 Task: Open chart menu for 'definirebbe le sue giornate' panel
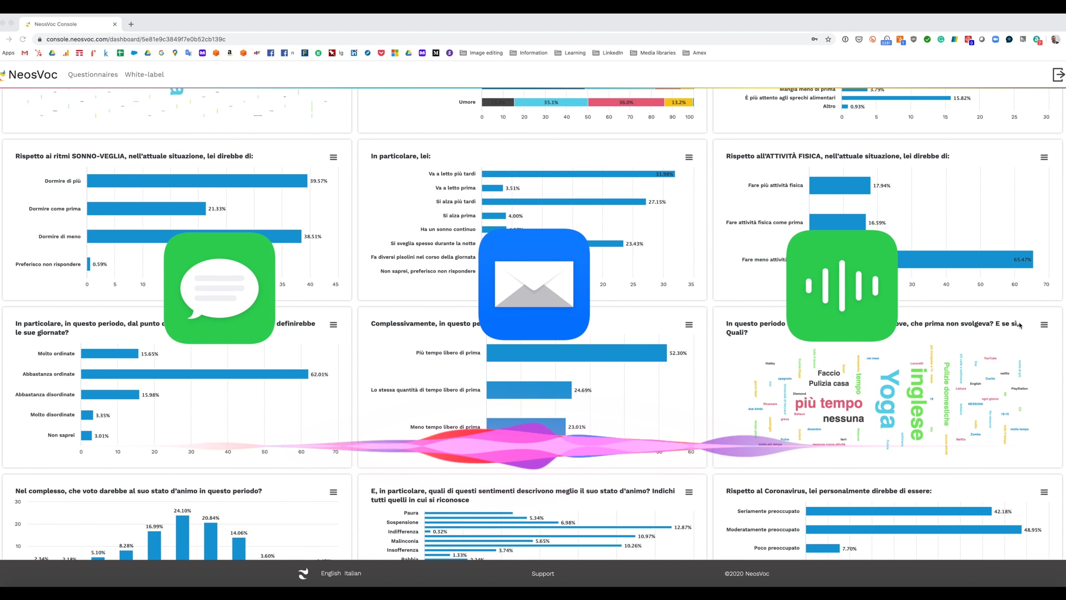(333, 325)
